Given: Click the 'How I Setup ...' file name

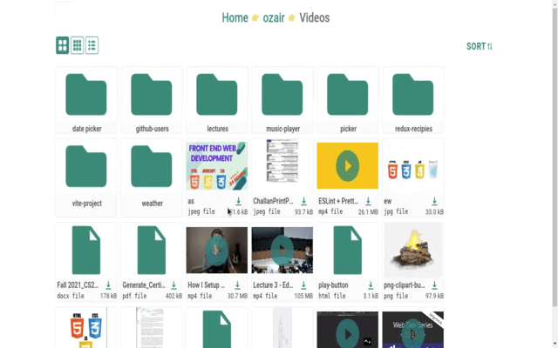Looking at the screenshot, I should coord(207,285).
